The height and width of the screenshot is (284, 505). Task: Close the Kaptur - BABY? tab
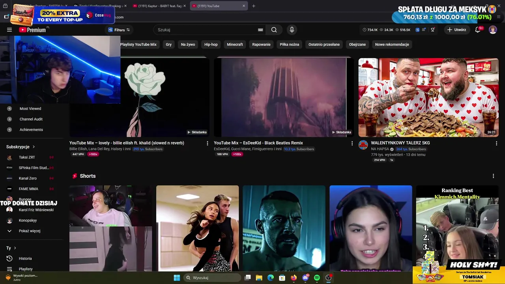185,6
